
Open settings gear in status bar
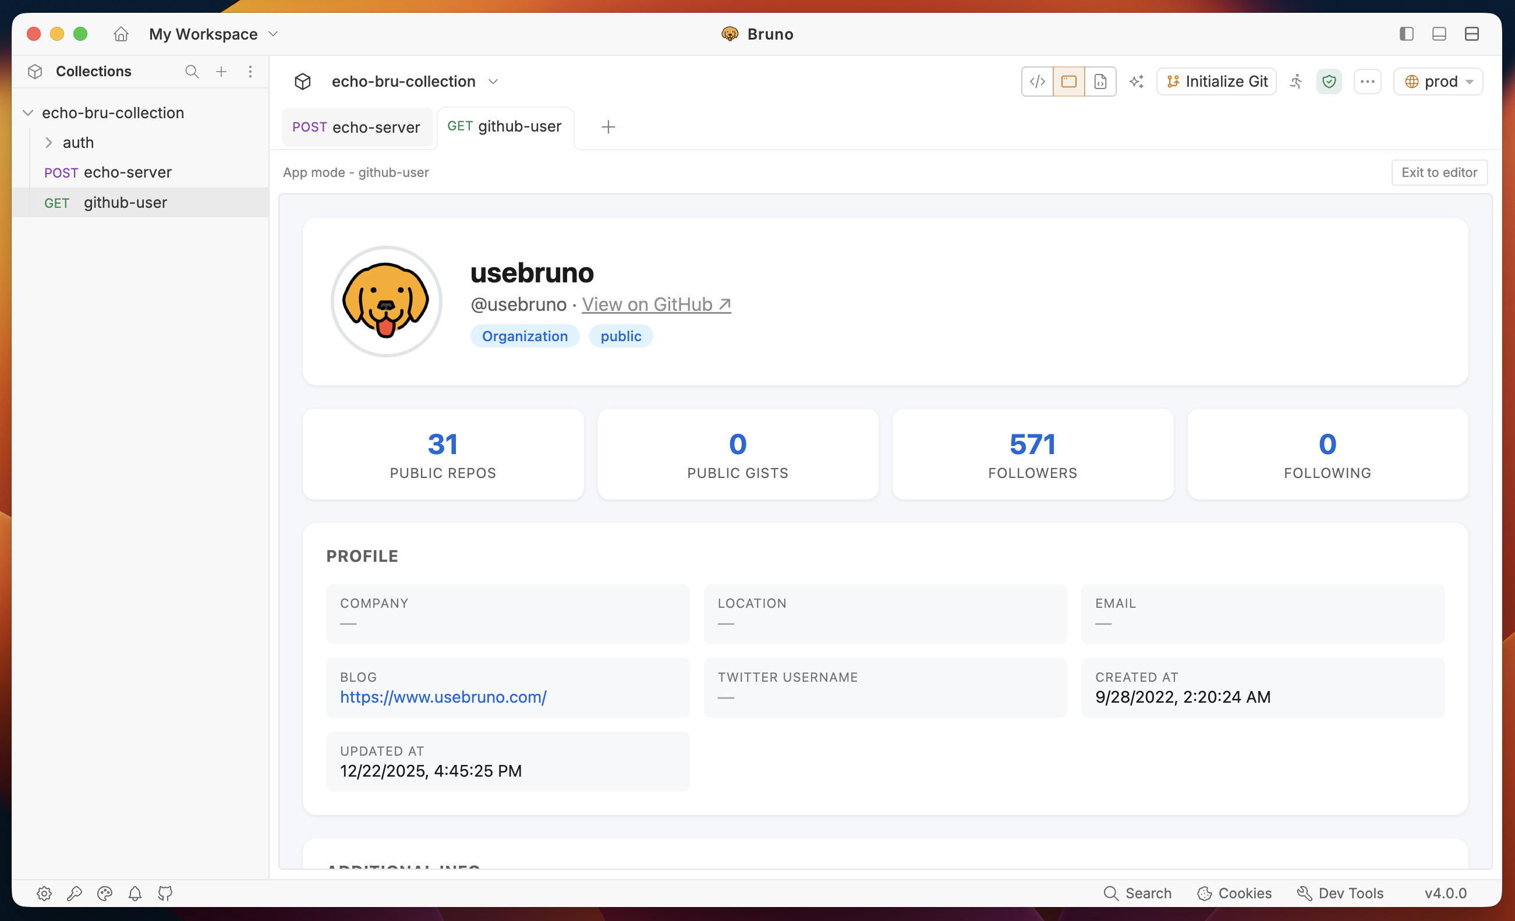point(44,893)
